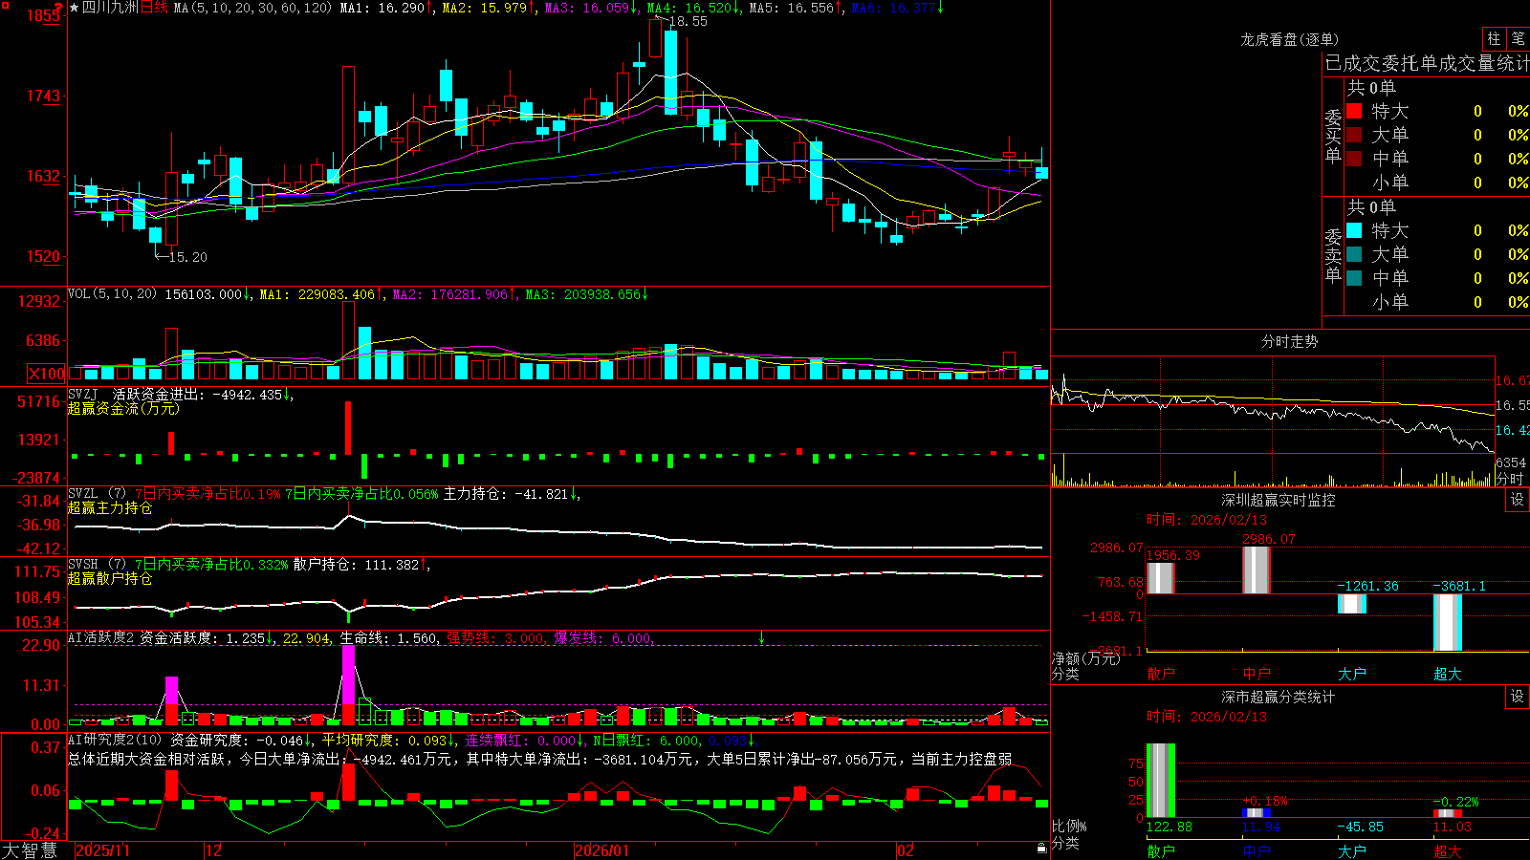Click the lock icon at the chart's bottom right

[1042, 848]
